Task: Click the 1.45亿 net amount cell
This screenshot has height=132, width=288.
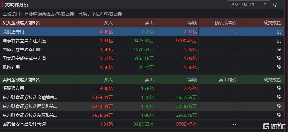Action: (190, 49)
